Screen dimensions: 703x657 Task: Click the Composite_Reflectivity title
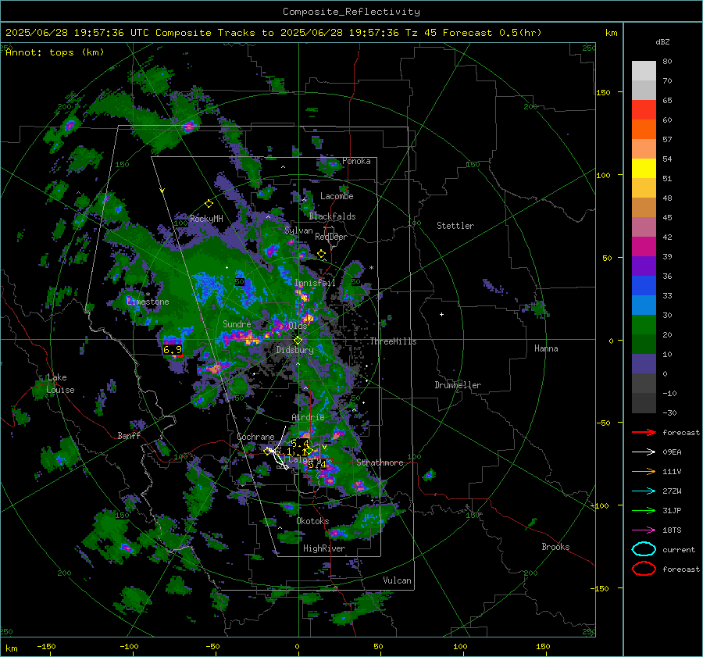(x=351, y=12)
